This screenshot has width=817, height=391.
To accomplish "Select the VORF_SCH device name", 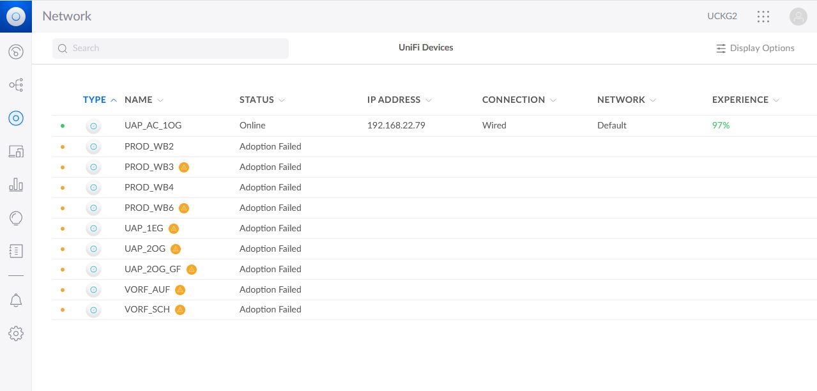I will pyautogui.click(x=147, y=309).
